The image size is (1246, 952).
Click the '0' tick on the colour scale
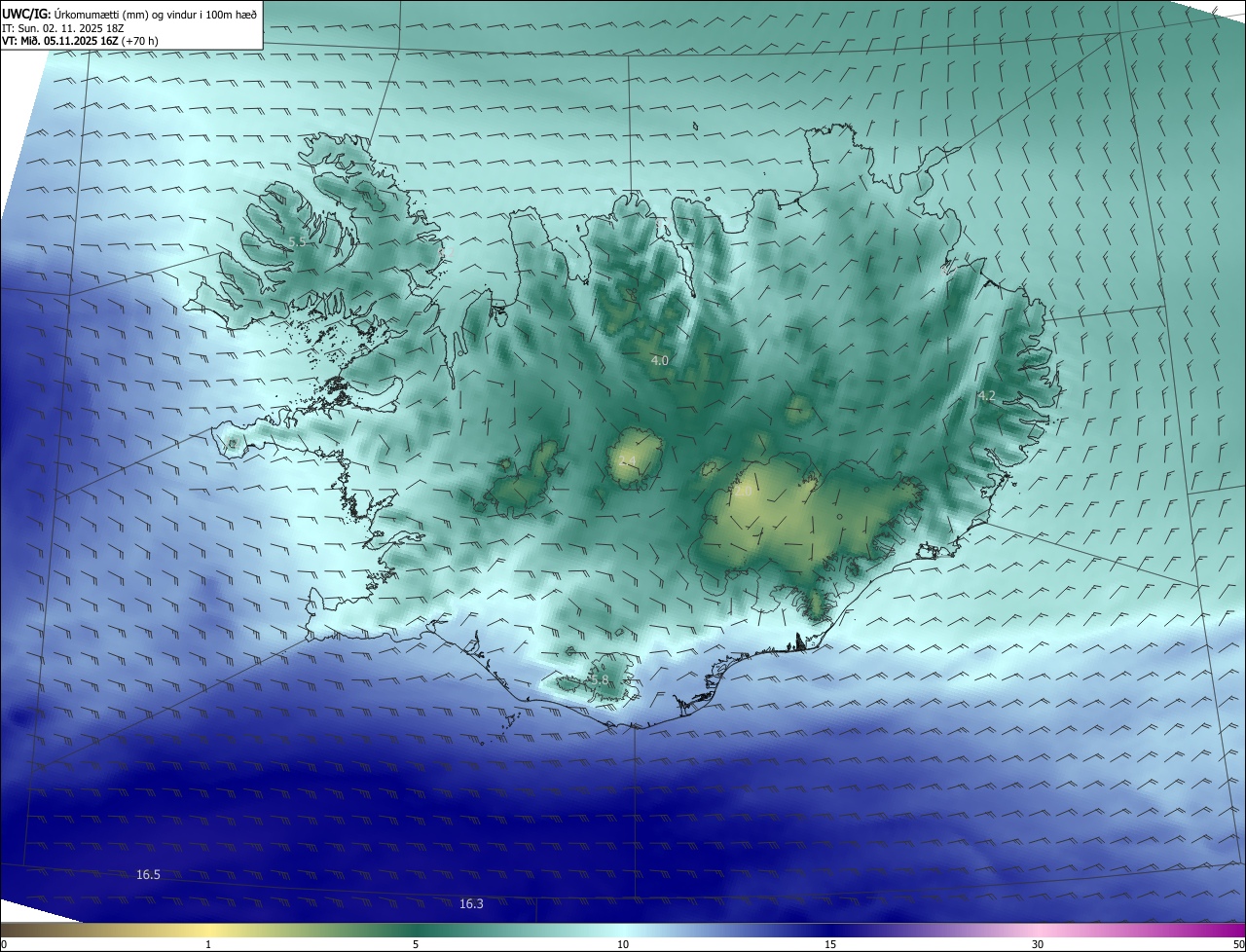(4, 944)
